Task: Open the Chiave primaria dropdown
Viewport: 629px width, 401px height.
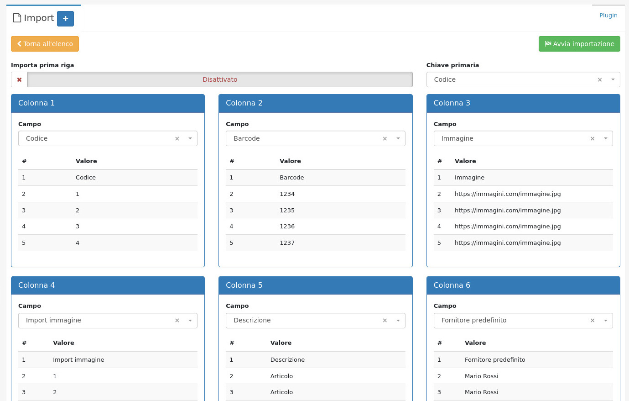Action: pyautogui.click(x=613, y=79)
